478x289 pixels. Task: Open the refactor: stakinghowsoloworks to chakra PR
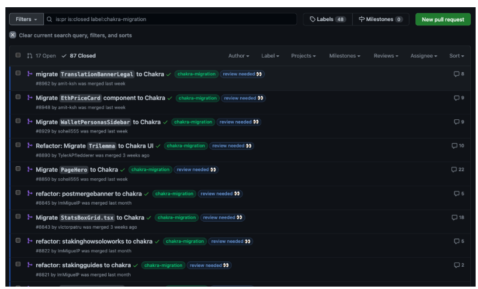click(94, 241)
